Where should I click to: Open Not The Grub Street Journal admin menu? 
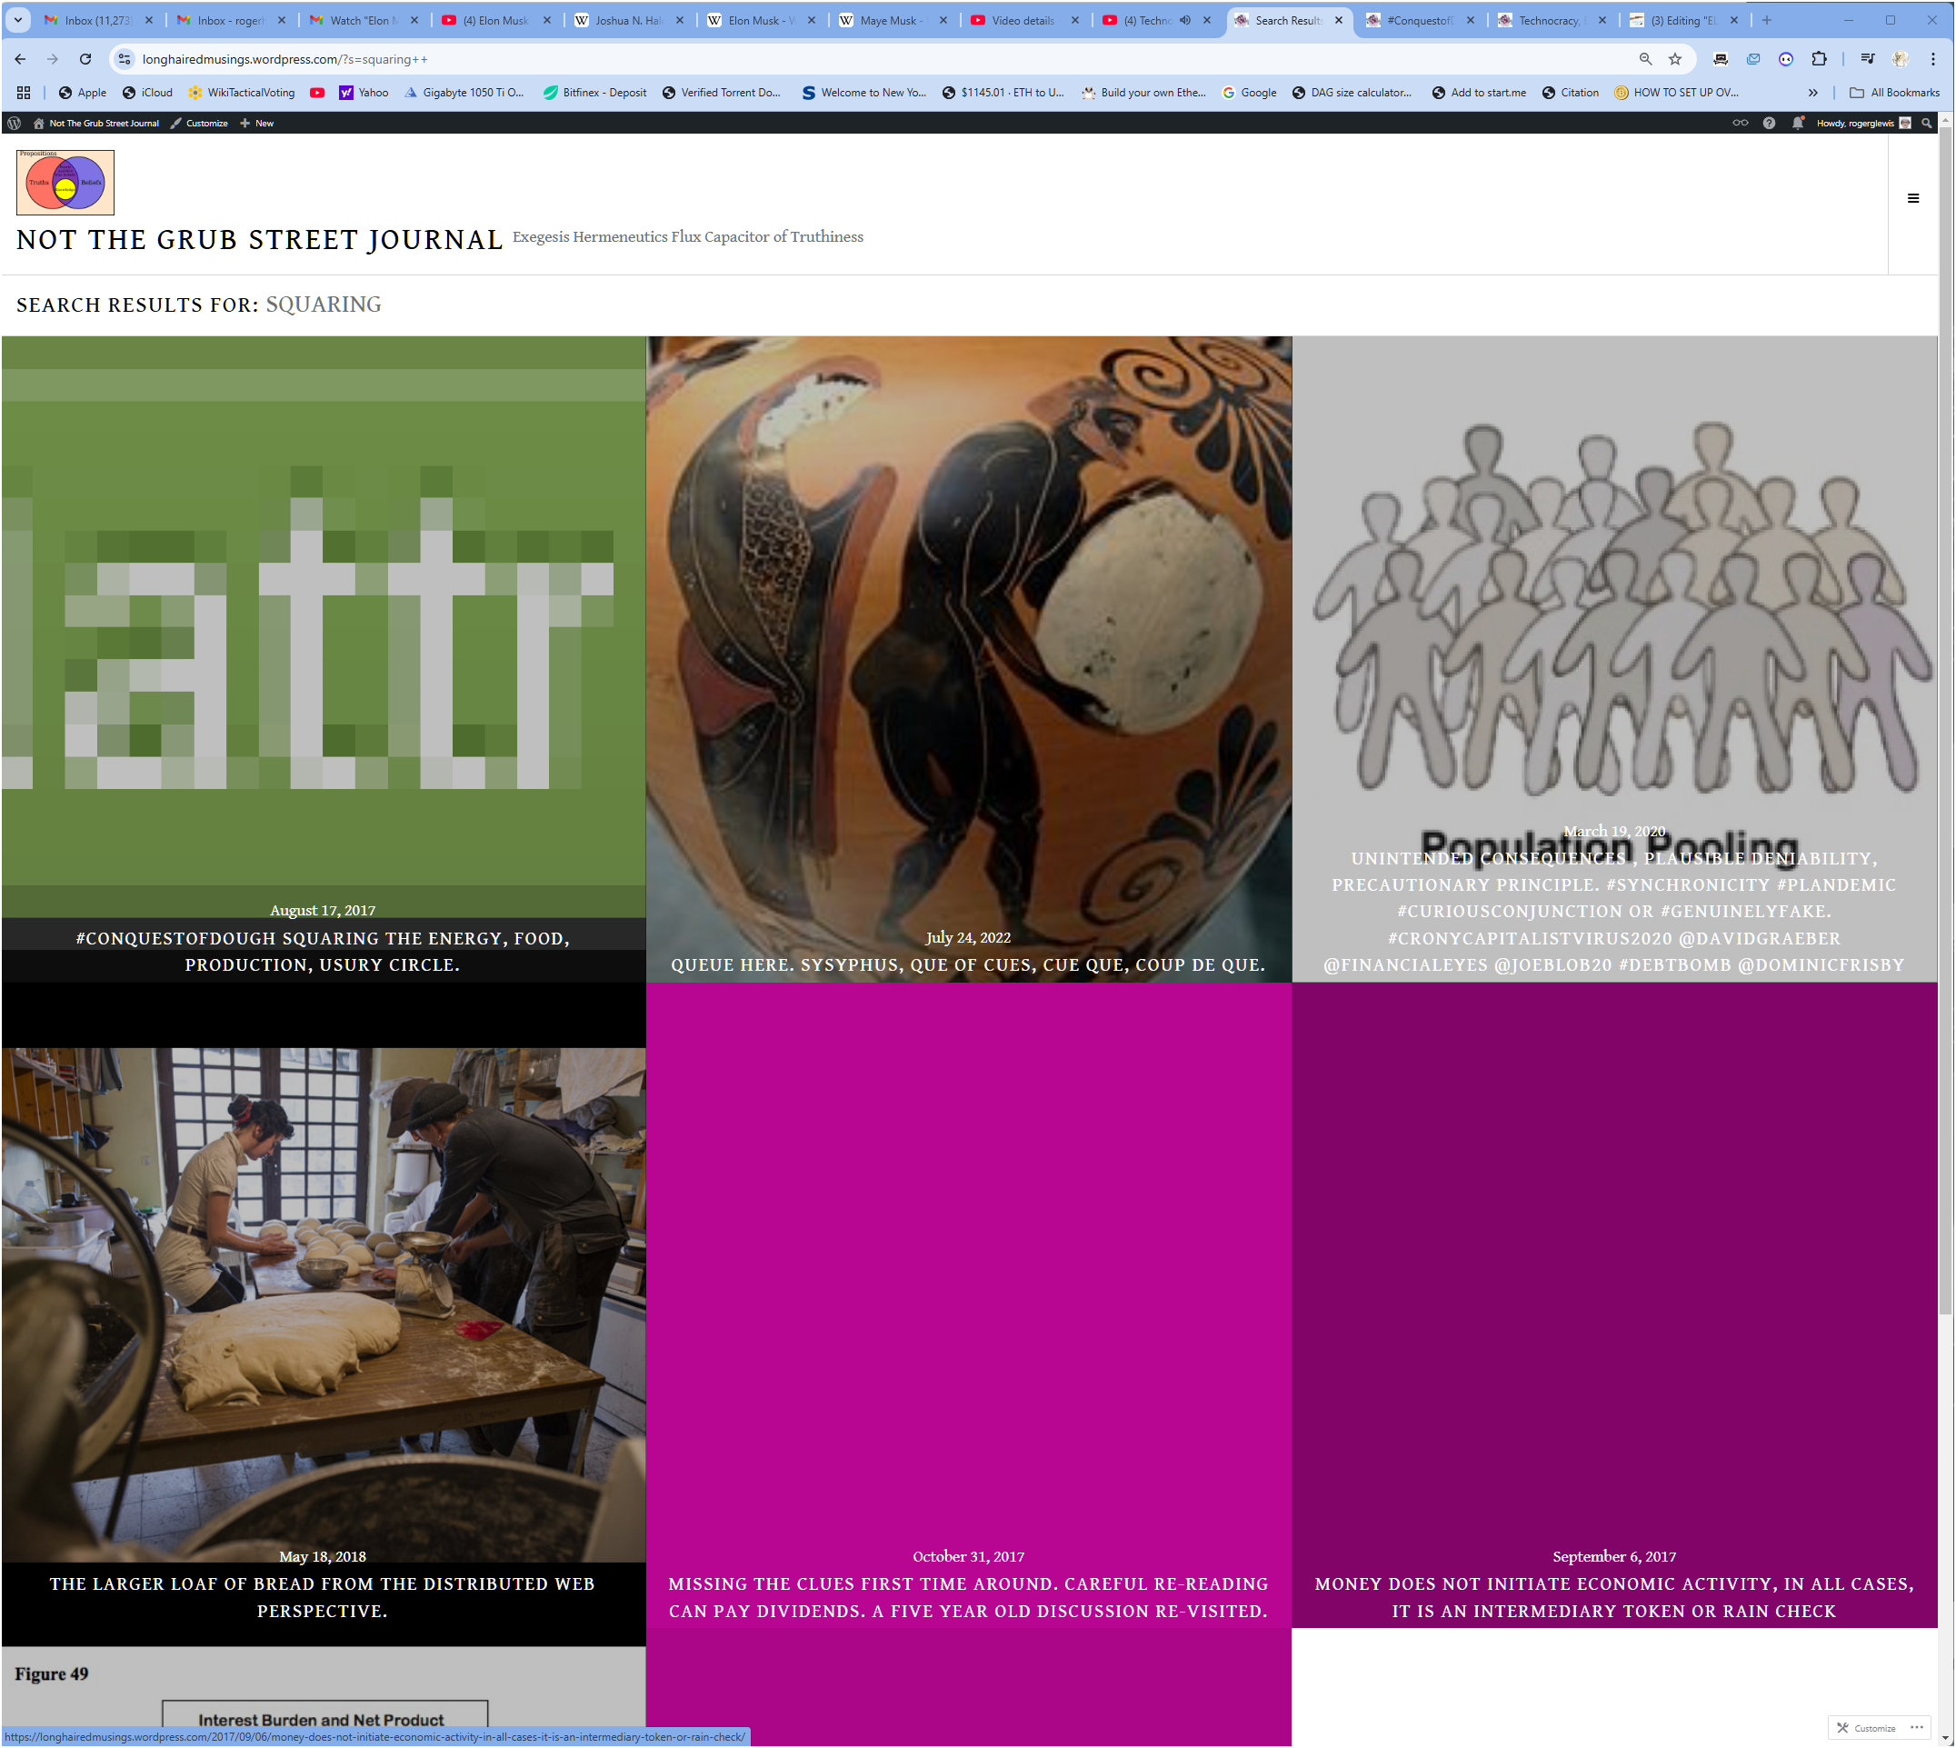point(95,123)
